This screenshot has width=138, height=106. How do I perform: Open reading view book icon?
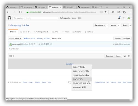point(101,12)
